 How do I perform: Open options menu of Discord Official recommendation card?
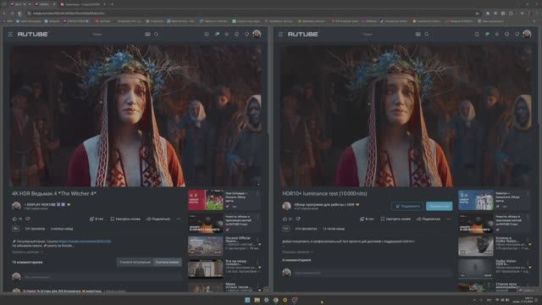coord(257,240)
